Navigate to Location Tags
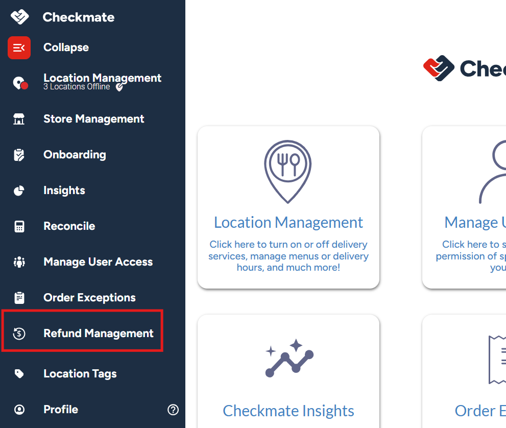506x428 pixels. 80,374
